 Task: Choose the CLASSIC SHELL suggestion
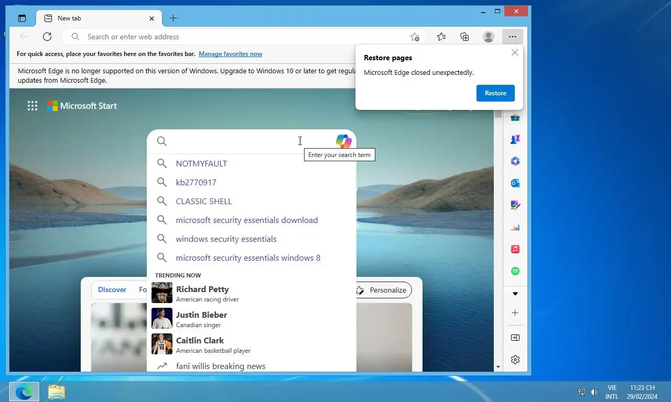(252, 201)
